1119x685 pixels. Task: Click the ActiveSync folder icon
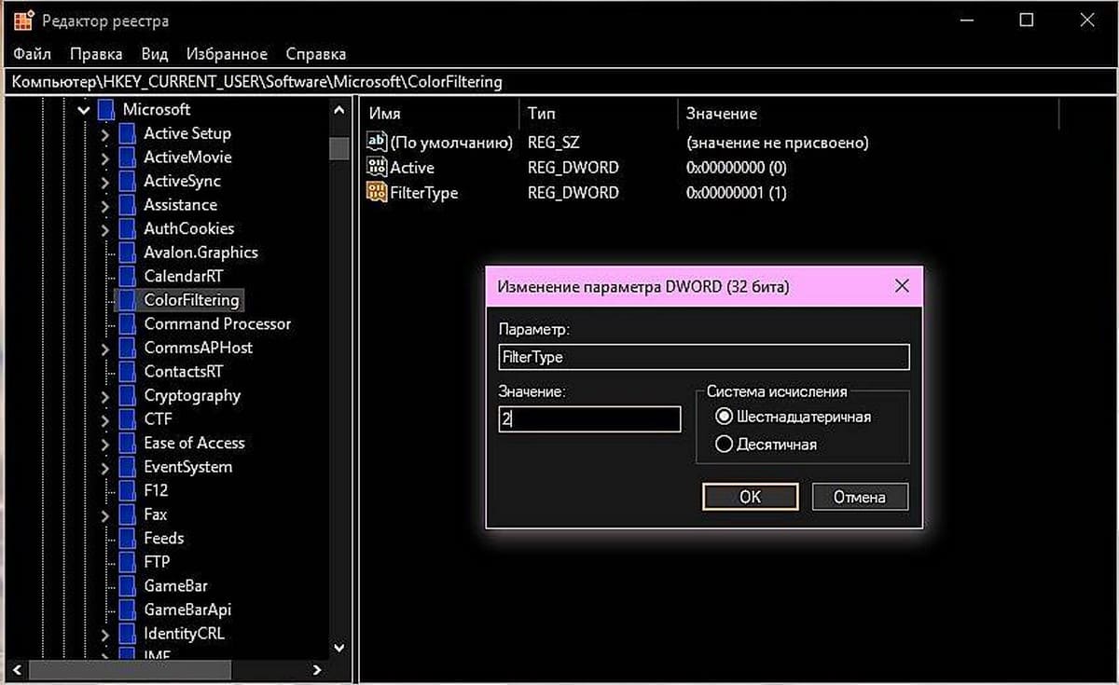click(x=127, y=181)
